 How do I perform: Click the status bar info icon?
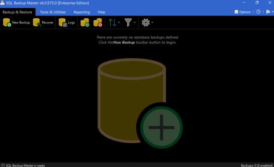[3, 165]
